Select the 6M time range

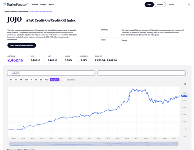pos(26,80)
